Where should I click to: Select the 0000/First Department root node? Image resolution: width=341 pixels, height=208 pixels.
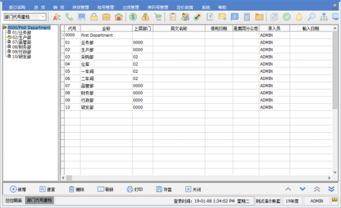click(28, 28)
